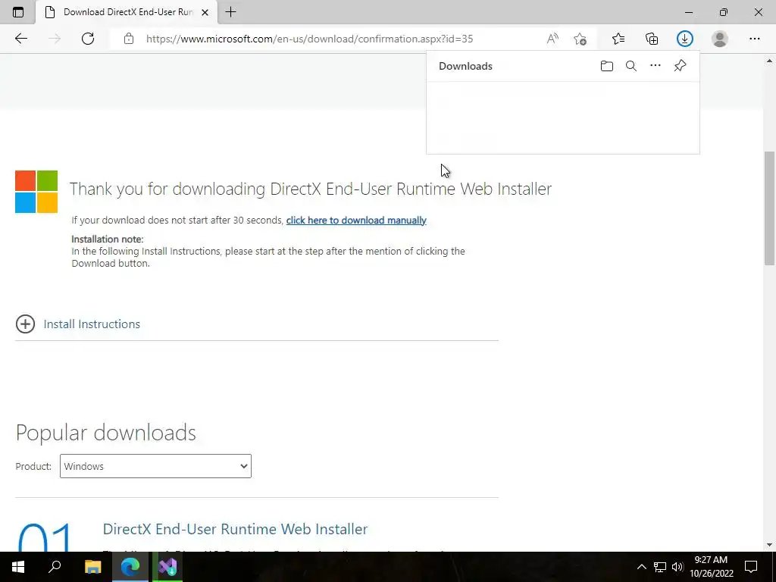Screen dimensions: 776x582
Task: Pin the Downloads panel
Action: pyautogui.click(x=680, y=65)
